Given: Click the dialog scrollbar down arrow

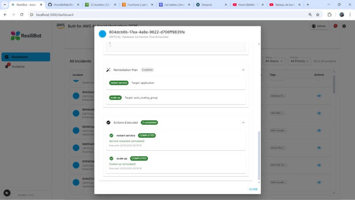Looking at the screenshot, I should pyautogui.click(x=259, y=182).
